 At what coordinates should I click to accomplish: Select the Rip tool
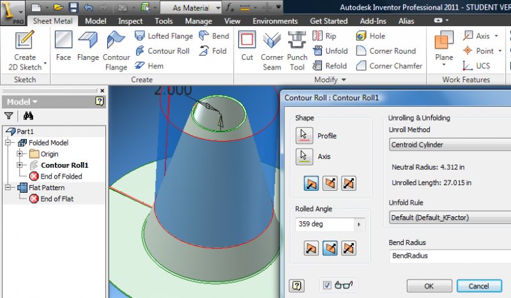(x=324, y=36)
